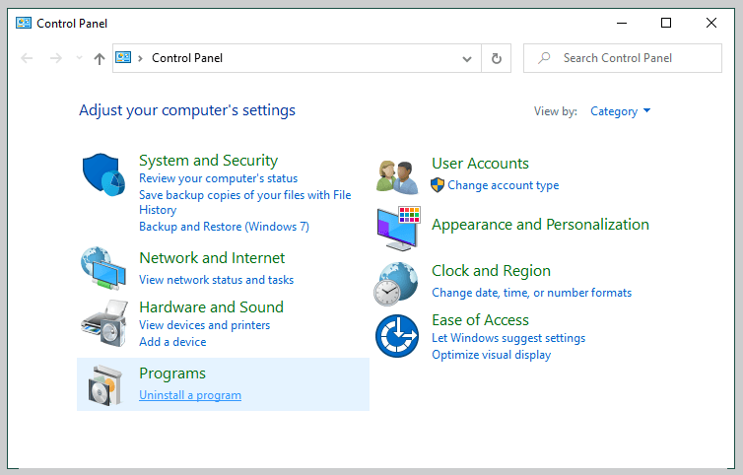Open System and Security heading
The image size is (743, 475).
209,161
